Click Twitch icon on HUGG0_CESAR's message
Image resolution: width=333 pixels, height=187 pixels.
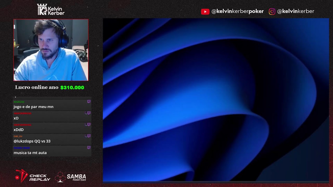(89, 147)
